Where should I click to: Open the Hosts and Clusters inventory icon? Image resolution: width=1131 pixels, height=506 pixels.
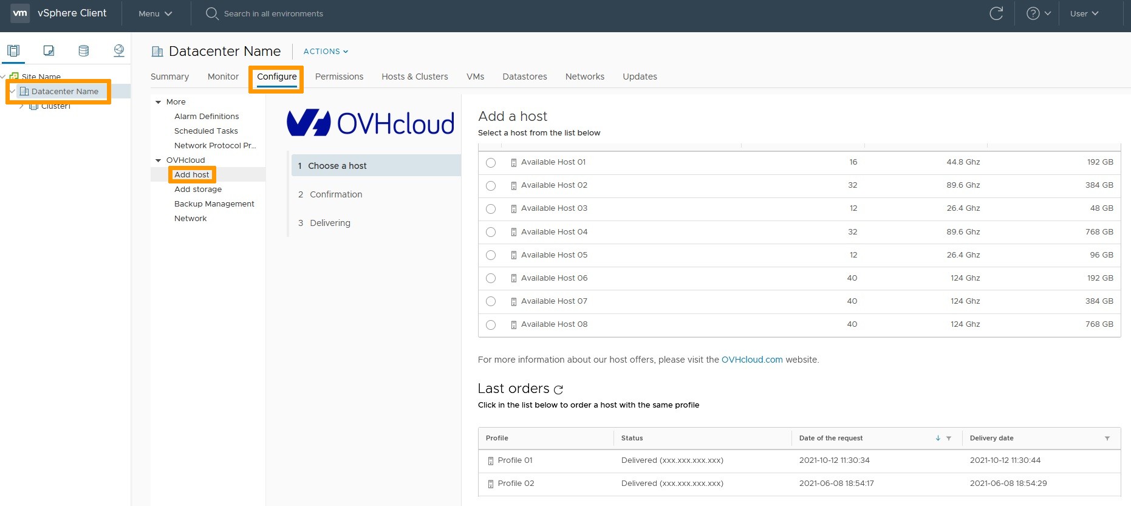13,50
